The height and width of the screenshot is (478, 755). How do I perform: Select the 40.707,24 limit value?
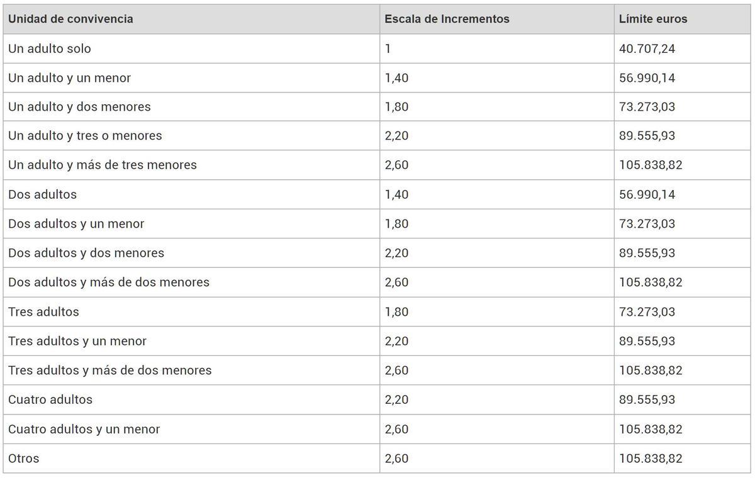click(647, 48)
